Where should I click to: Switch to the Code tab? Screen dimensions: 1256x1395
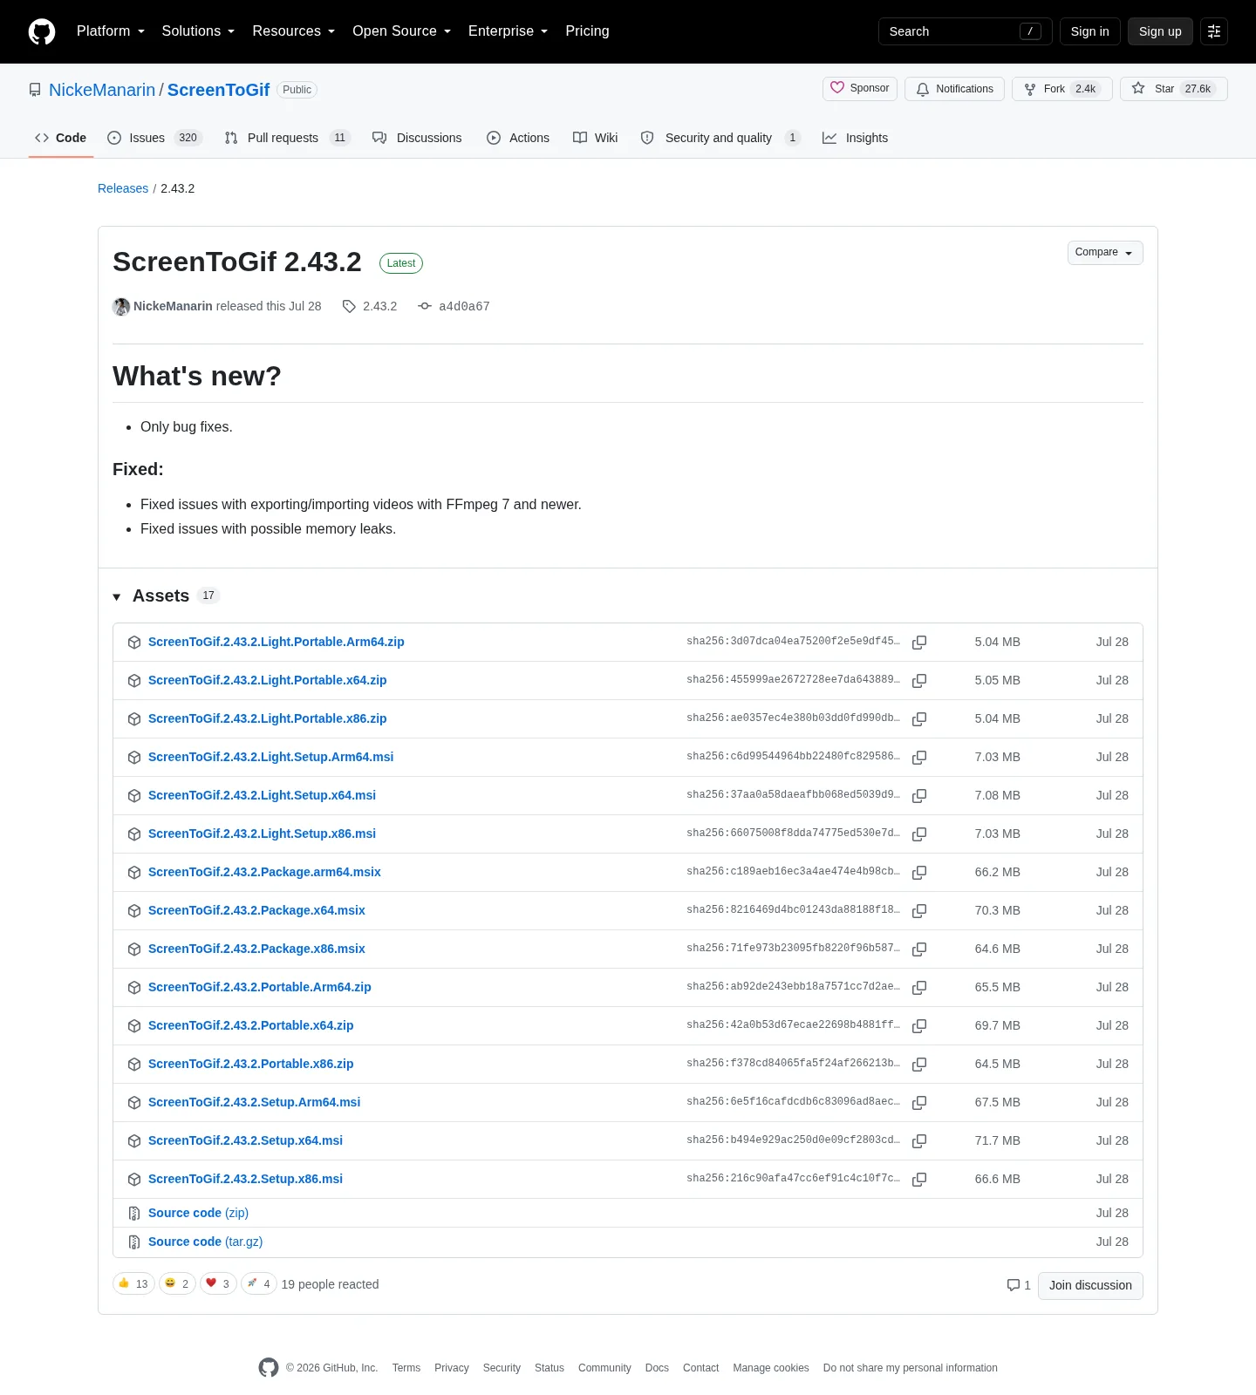61,138
